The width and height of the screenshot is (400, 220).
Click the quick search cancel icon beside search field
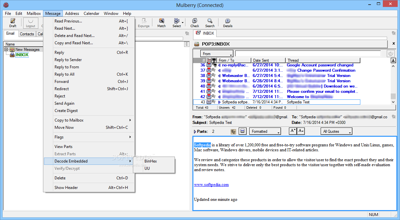coord(390,54)
